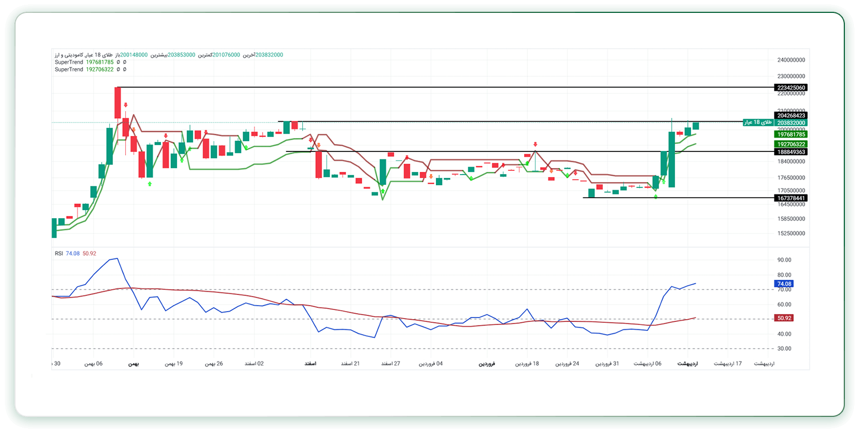Image resolution: width=861 pixels, height=433 pixels.
Task: Click the black price tag 204268423
Action: click(791, 116)
